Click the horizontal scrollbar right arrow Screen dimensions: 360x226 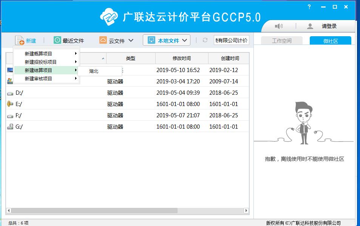tap(246, 211)
